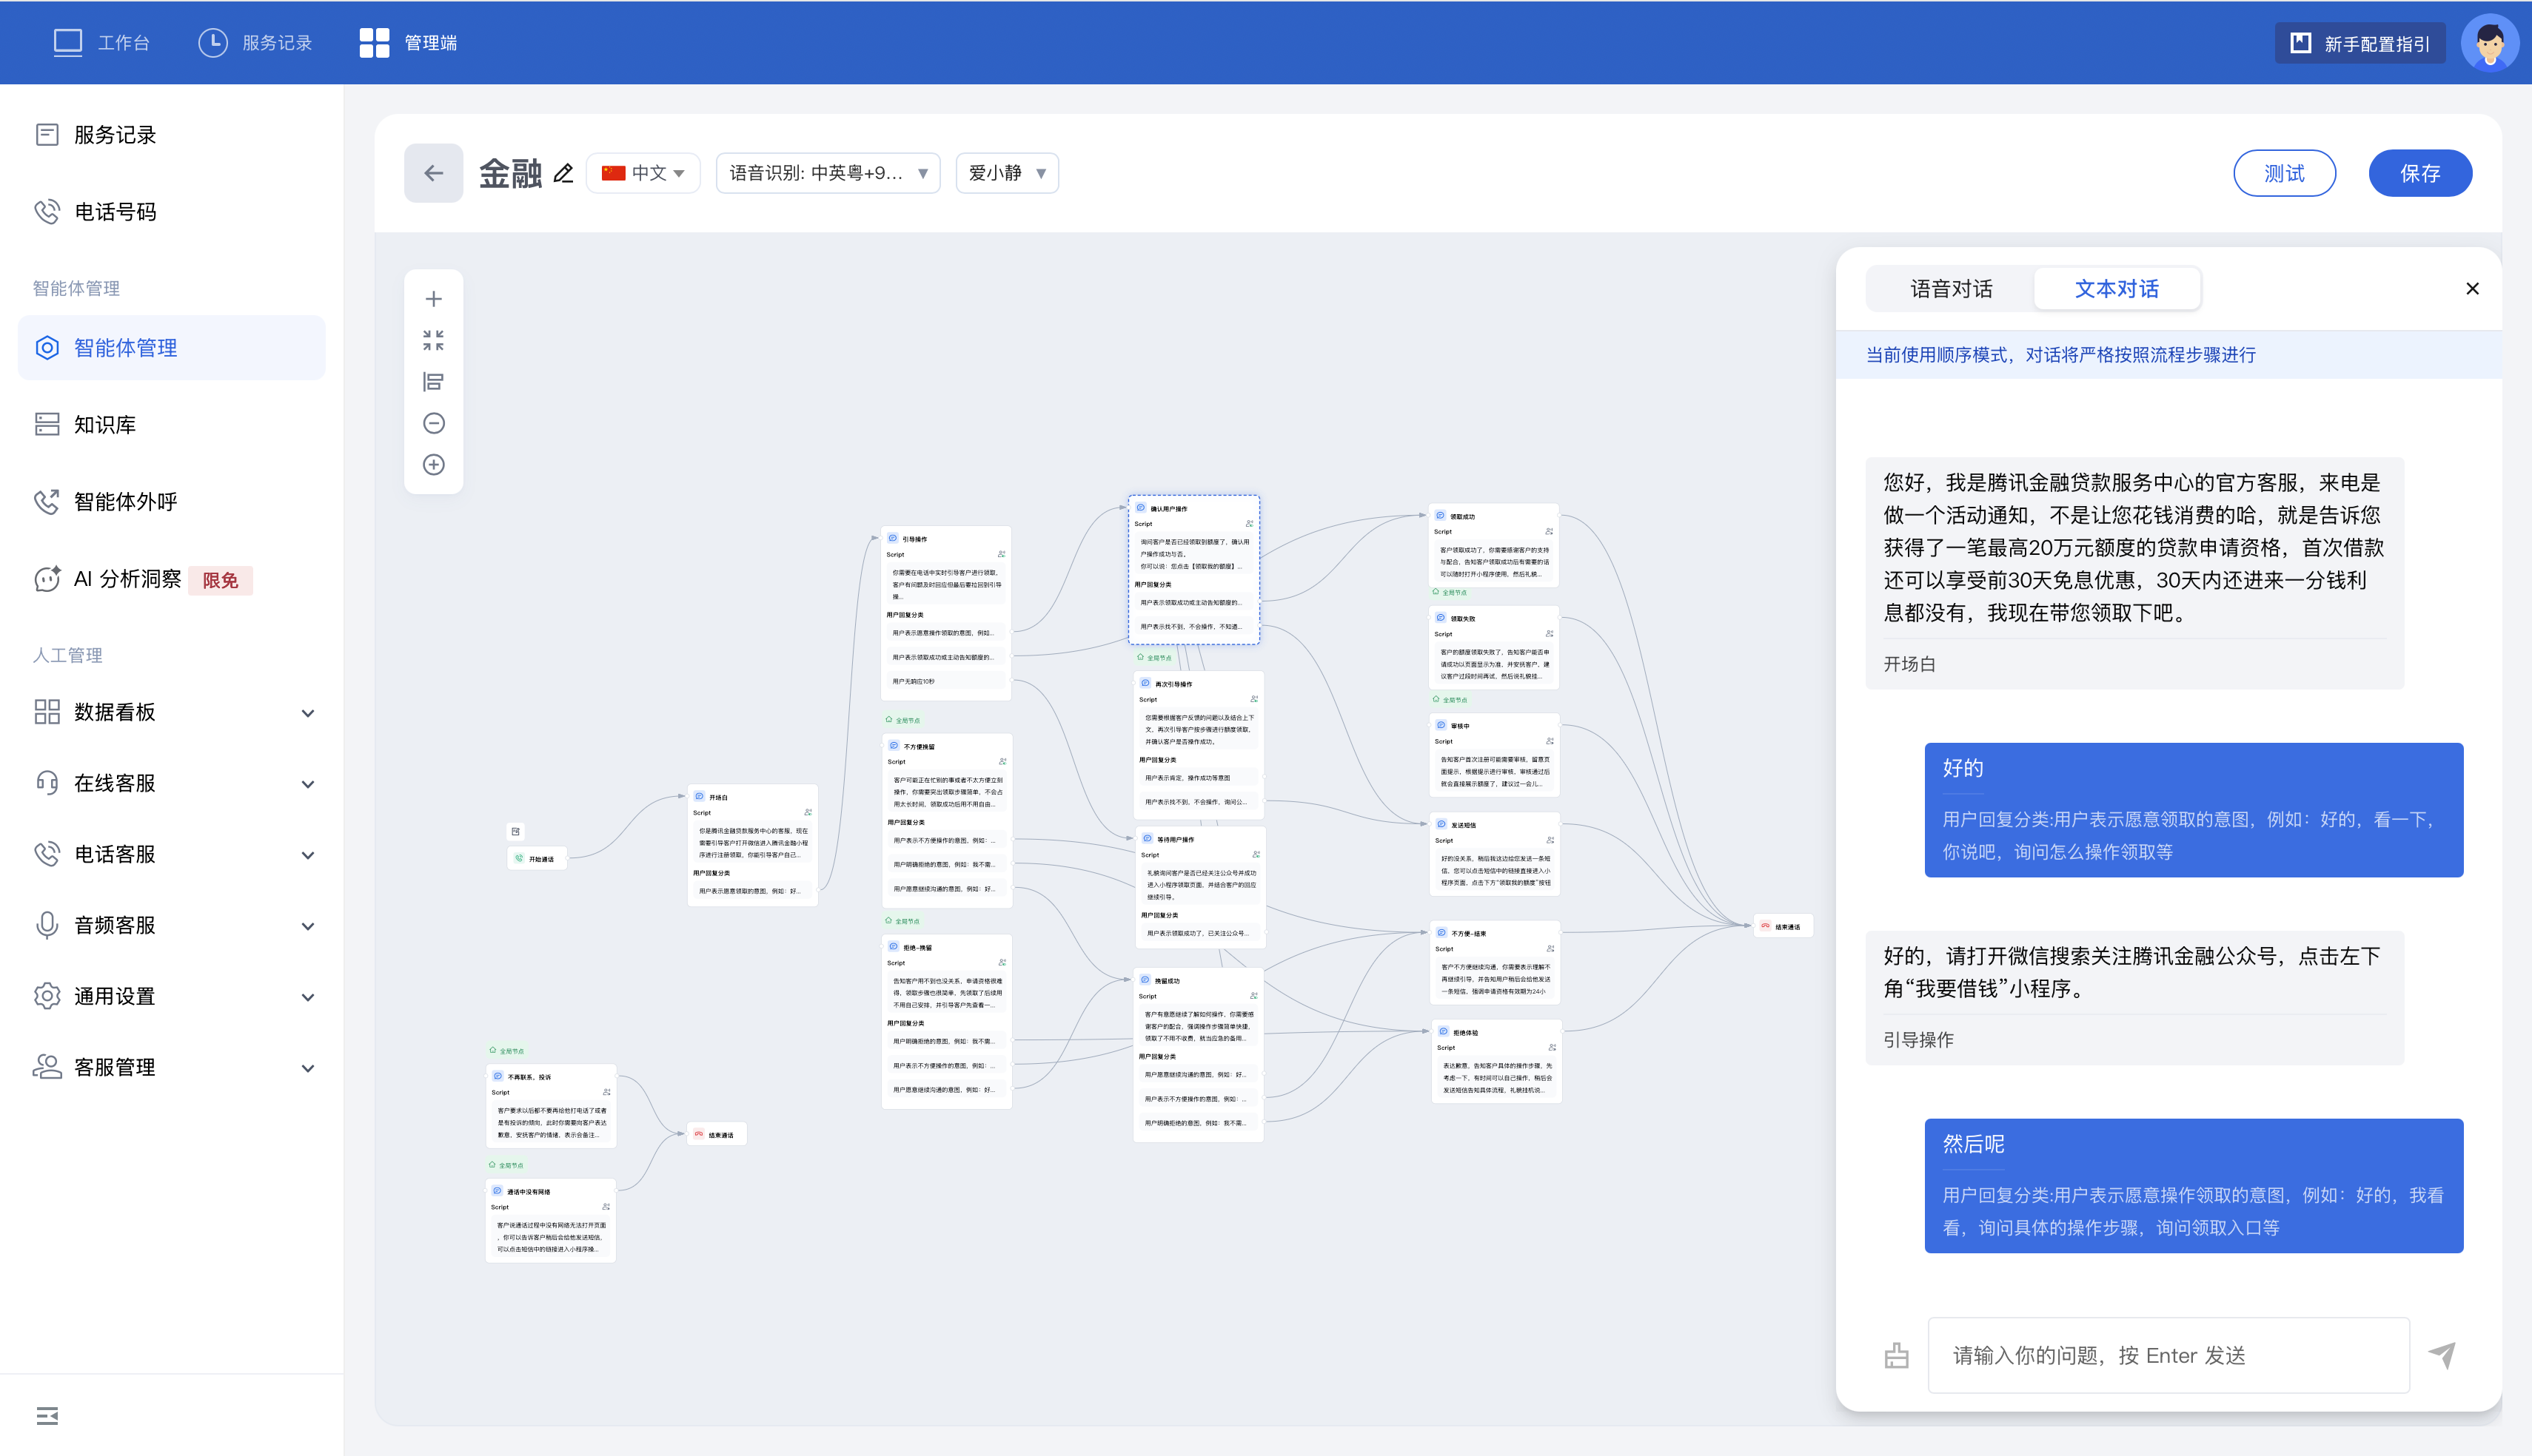The width and height of the screenshot is (2532, 1456).
Task: Click the 领取失败 node header
Action: pos(1495,618)
